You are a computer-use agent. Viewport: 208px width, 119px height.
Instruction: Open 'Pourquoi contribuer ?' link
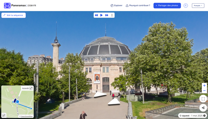tap(138, 6)
